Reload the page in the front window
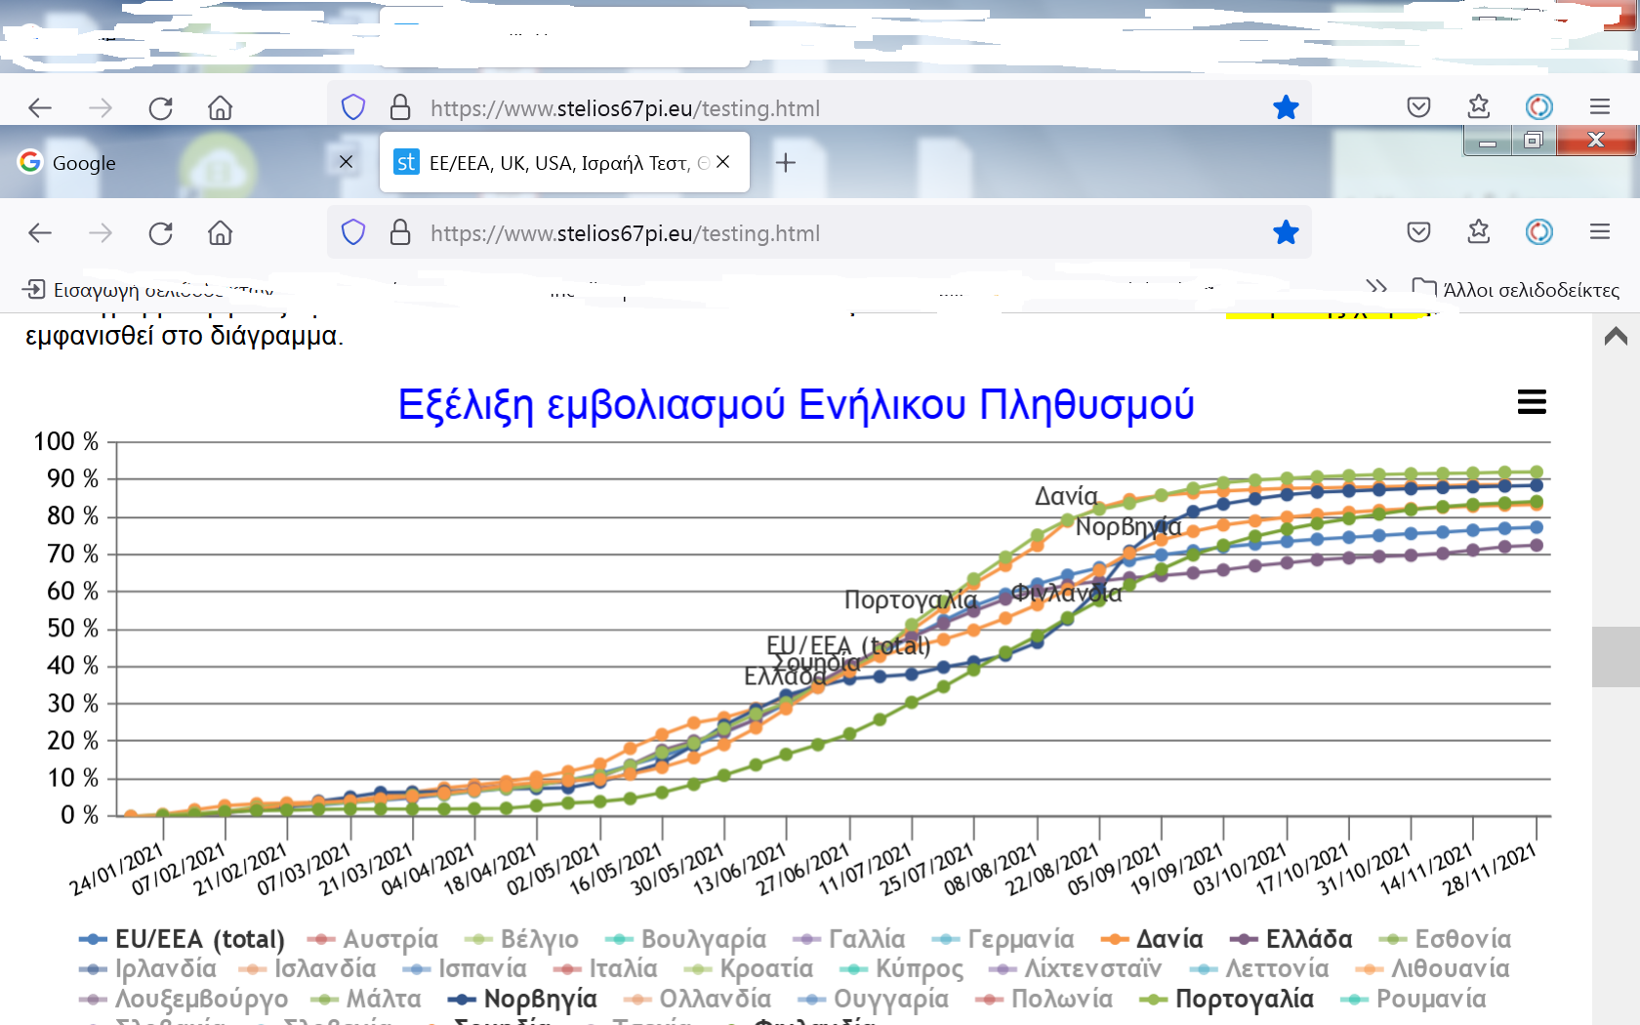Screen dimensions: 1640x1025 (161, 232)
